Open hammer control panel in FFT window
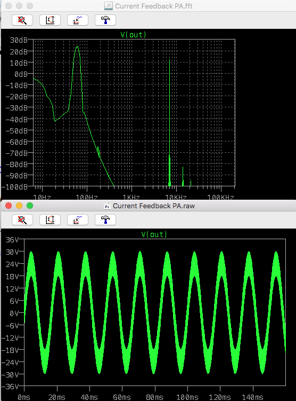Screen dimensions: 296x401 pos(105,20)
